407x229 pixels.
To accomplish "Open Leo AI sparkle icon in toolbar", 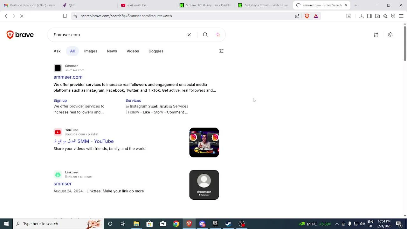I will click(x=385, y=16).
